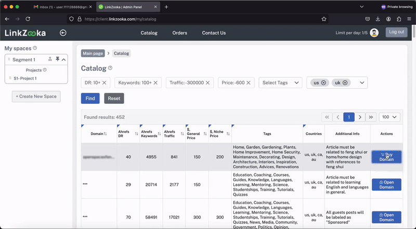416x229 pixels.
Task: Click the Catalog help question icon
Action: (x=110, y=68)
